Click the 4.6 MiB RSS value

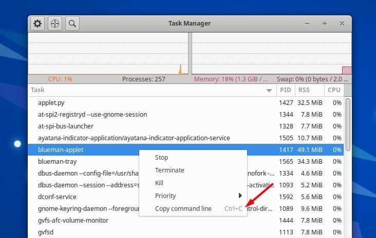tap(311, 173)
